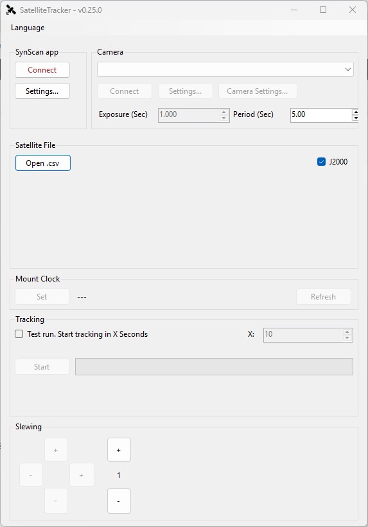368x527 pixels.
Task: Click the SatelliteTracker app icon in title bar
Action: pyautogui.click(x=11, y=10)
